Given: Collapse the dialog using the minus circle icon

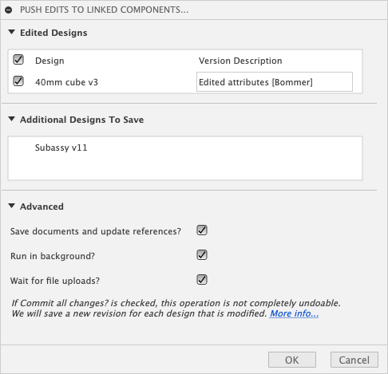Looking at the screenshot, I should [9, 10].
